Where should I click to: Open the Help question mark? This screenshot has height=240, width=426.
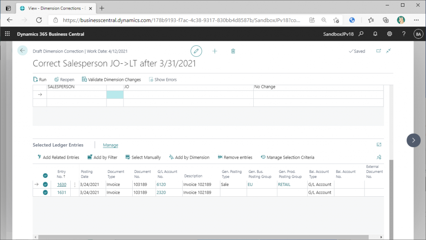(x=404, y=34)
